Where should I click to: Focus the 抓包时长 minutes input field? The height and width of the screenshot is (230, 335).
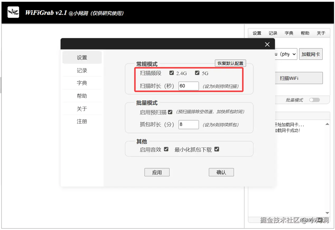[x=189, y=125]
